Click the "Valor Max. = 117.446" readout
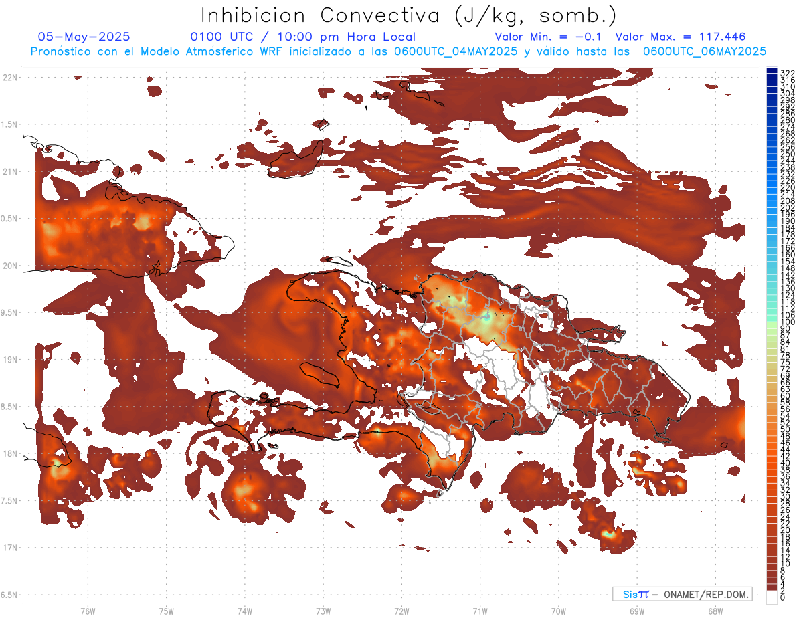This screenshot has height=620, width=803. (680, 37)
